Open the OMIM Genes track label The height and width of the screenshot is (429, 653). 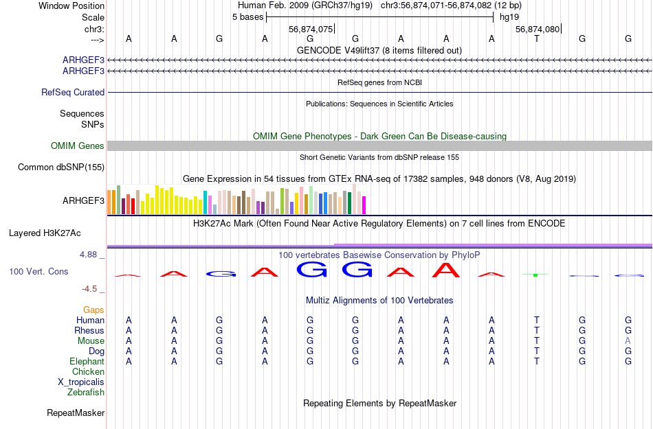click(77, 146)
